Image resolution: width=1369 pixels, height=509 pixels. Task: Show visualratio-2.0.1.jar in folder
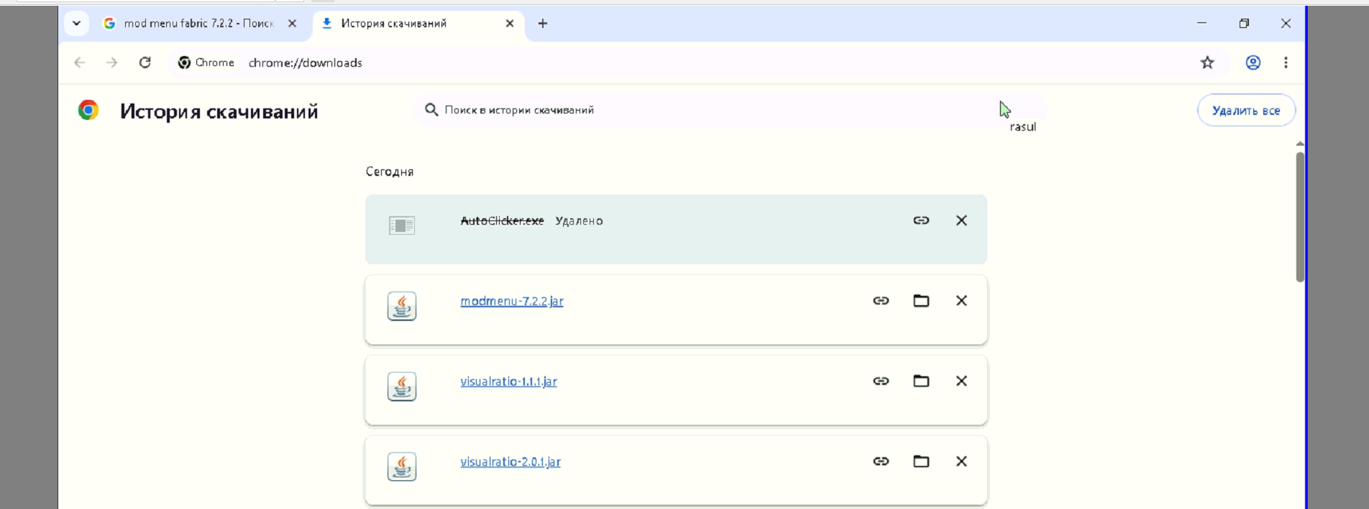[921, 462]
